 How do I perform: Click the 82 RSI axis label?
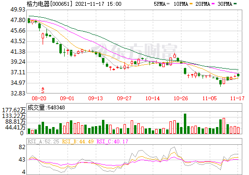coord(22,147)
